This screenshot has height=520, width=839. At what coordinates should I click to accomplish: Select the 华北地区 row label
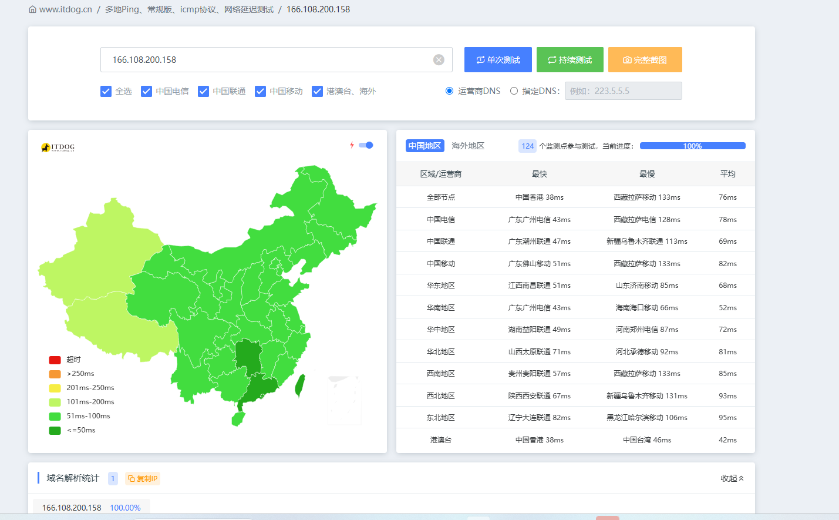click(441, 351)
